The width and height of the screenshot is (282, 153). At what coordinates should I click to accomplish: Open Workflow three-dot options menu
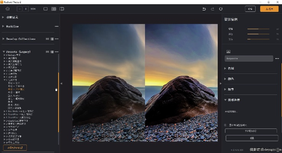(57, 26)
